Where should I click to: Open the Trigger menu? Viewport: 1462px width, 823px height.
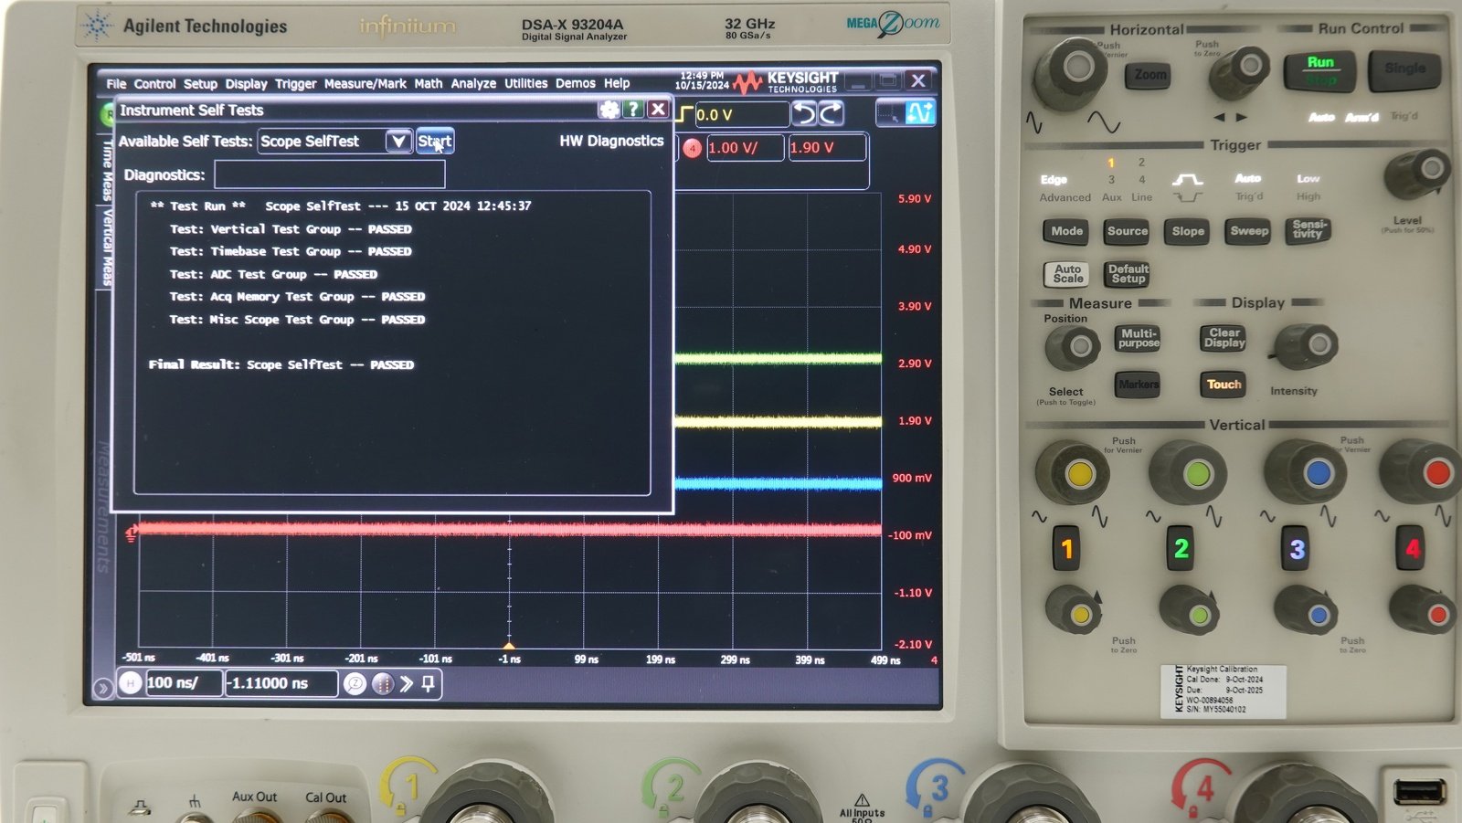click(x=296, y=83)
